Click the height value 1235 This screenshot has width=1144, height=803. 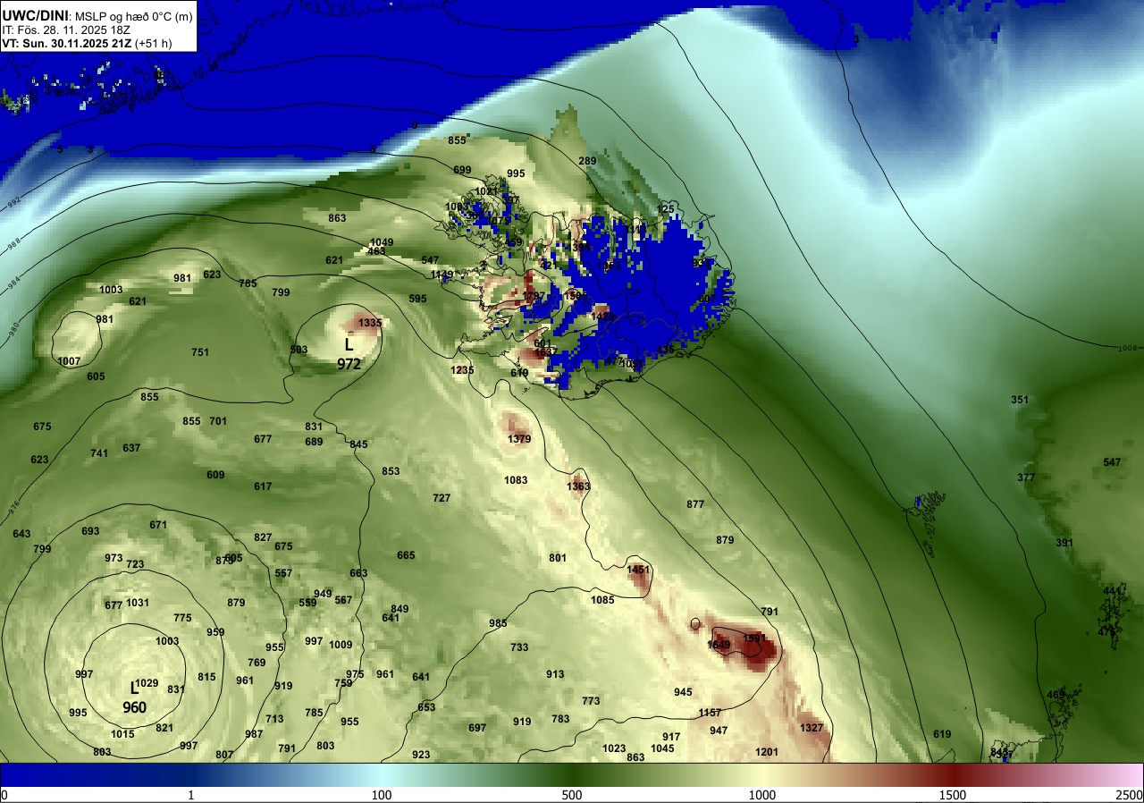(462, 370)
